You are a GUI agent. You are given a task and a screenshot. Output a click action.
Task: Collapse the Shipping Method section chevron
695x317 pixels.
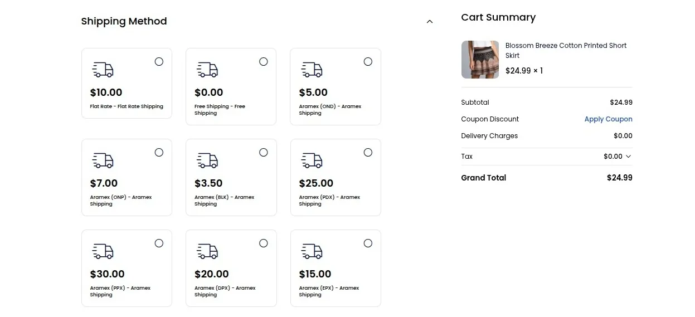pos(430,22)
